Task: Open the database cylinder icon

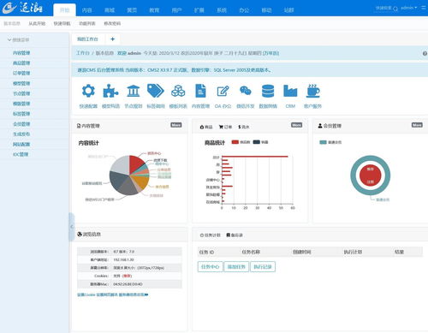Action: point(268,92)
